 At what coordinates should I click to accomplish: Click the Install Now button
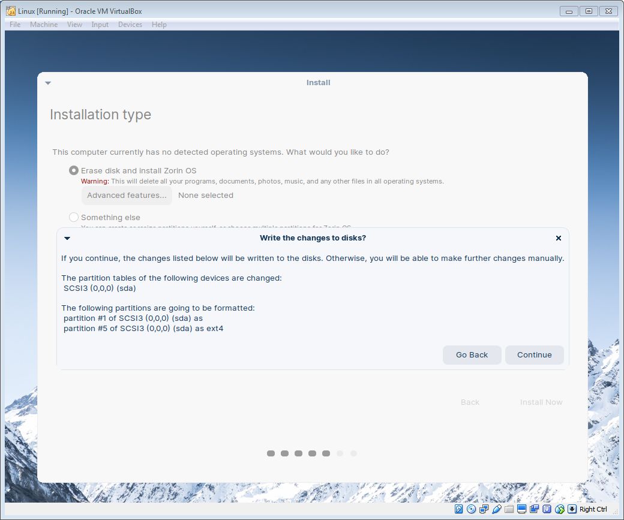point(541,402)
